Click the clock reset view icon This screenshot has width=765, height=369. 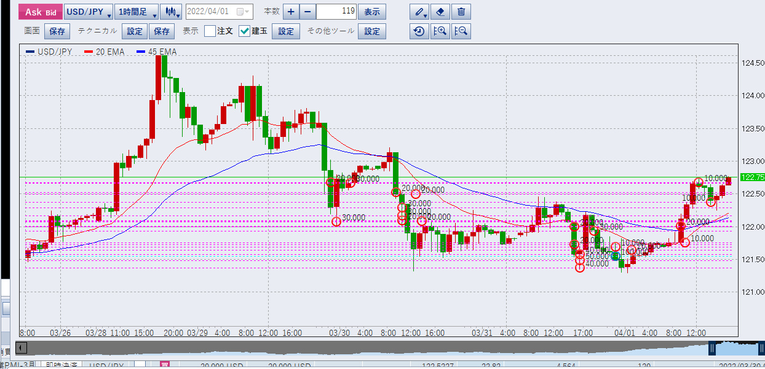pos(419,31)
